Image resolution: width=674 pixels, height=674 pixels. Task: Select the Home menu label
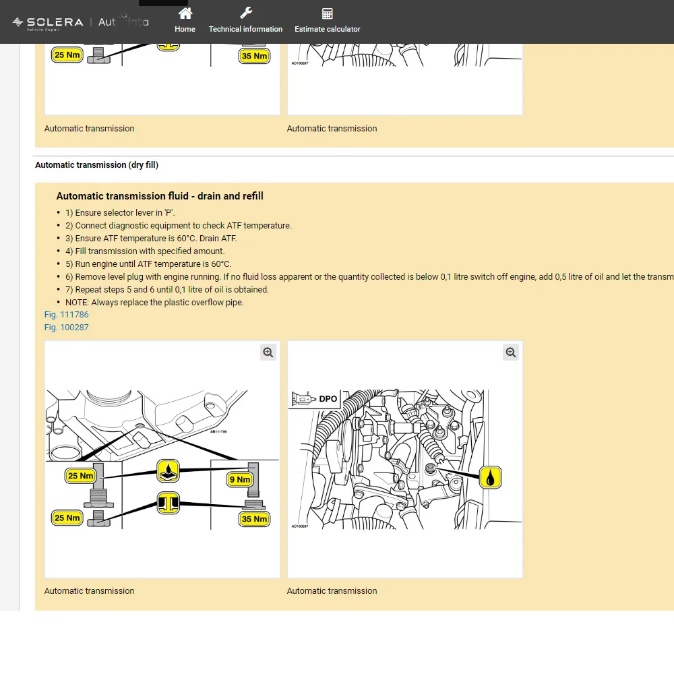[185, 29]
